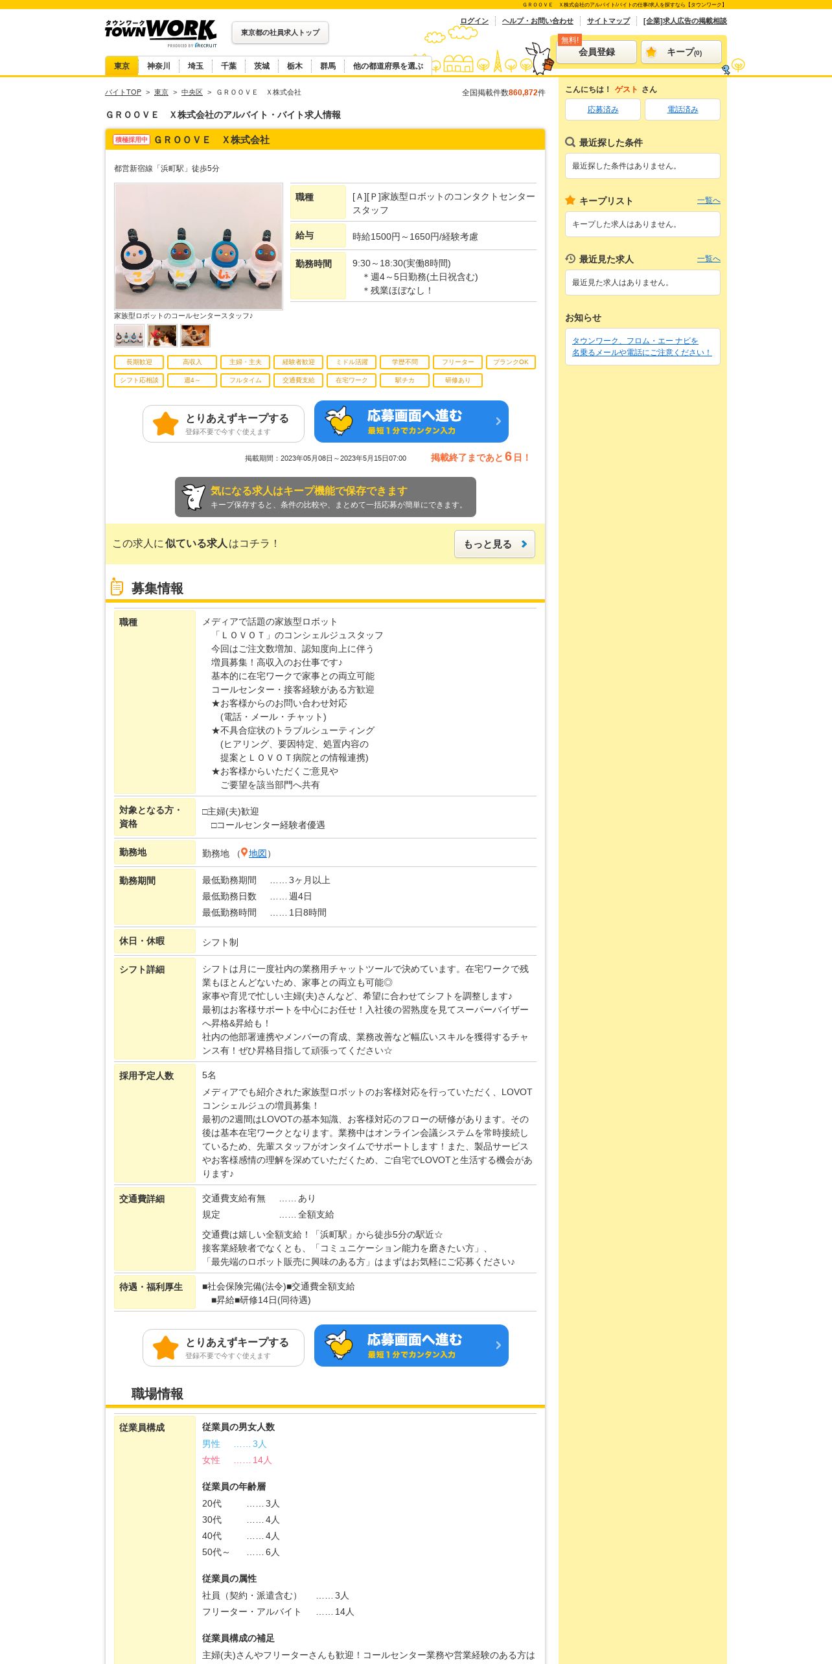The image size is (832, 1664).
Task: Click the 会員登録 button
Action: click(597, 52)
